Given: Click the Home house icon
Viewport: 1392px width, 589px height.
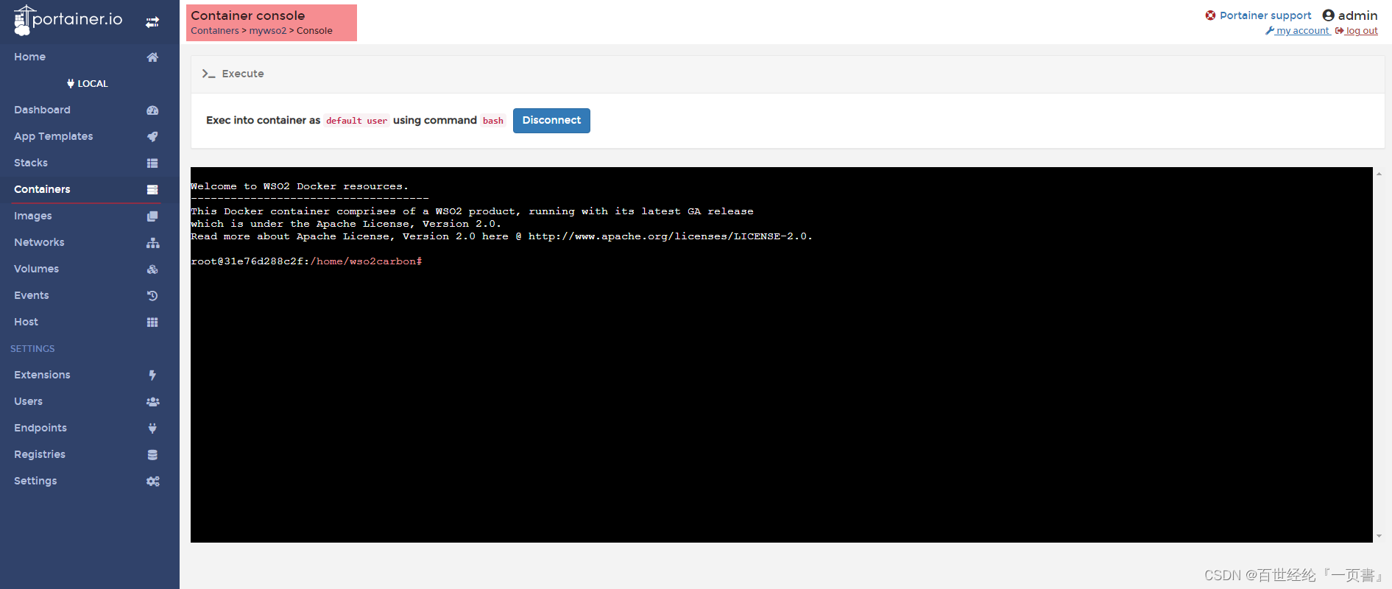Looking at the screenshot, I should coord(152,57).
